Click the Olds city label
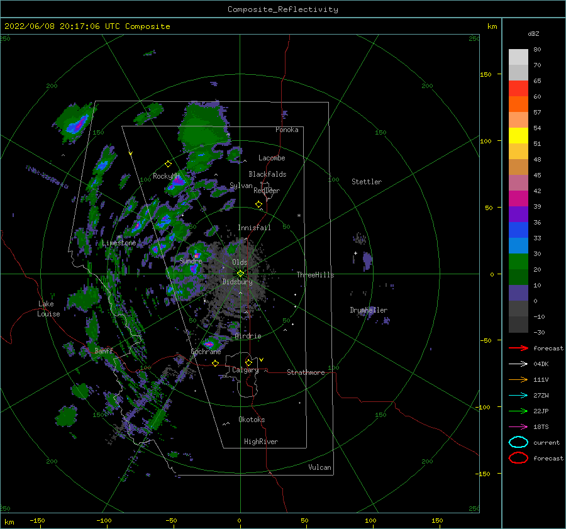 click(x=240, y=262)
